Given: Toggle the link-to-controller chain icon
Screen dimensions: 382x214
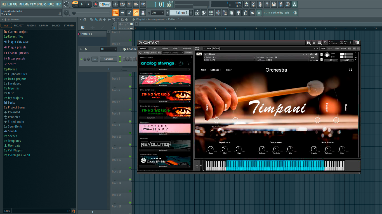Looking at the screenshot, I should click(136, 13).
